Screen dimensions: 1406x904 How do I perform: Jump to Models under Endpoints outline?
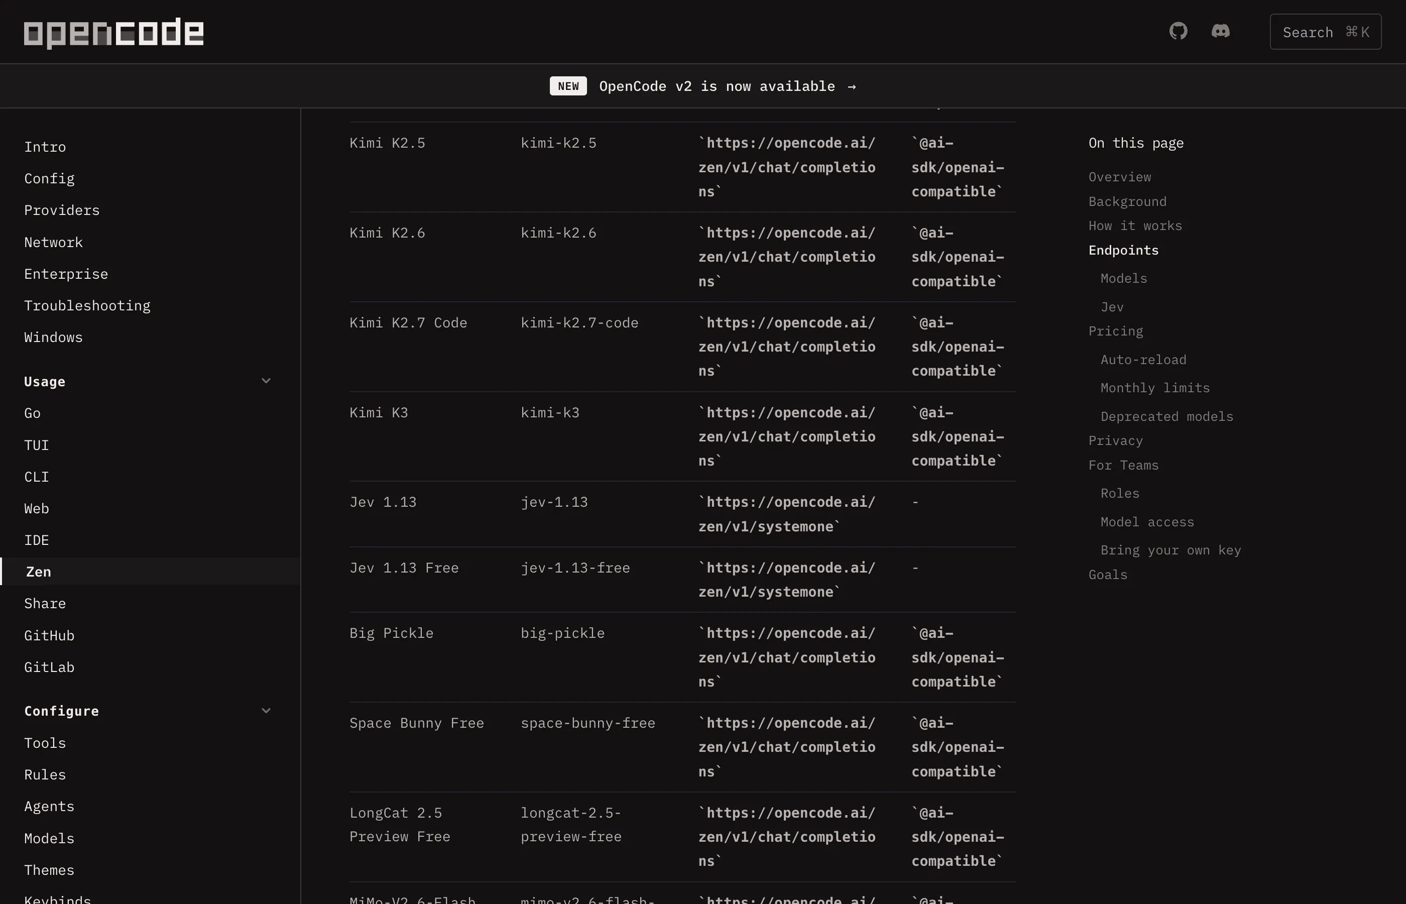tap(1124, 278)
